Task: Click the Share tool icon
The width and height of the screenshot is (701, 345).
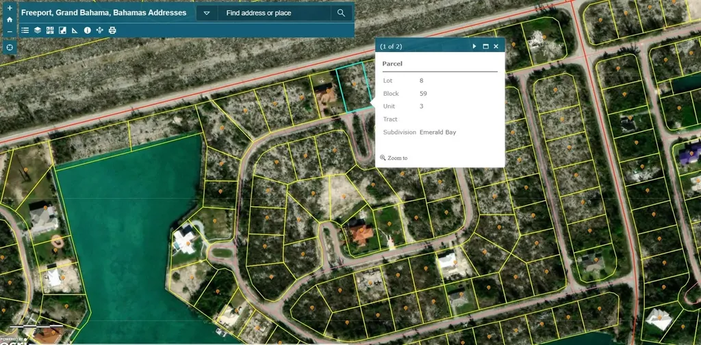Action: (100, 30)
